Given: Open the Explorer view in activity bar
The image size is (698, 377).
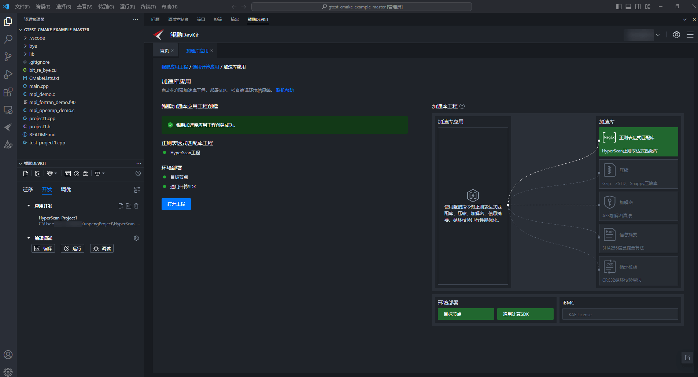Looking at the screenshot, I should [x=8, y=22].
